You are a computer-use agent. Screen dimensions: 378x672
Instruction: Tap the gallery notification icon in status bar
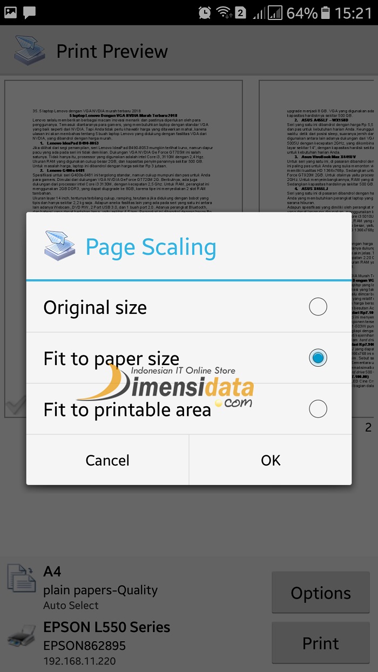[10, 12]
